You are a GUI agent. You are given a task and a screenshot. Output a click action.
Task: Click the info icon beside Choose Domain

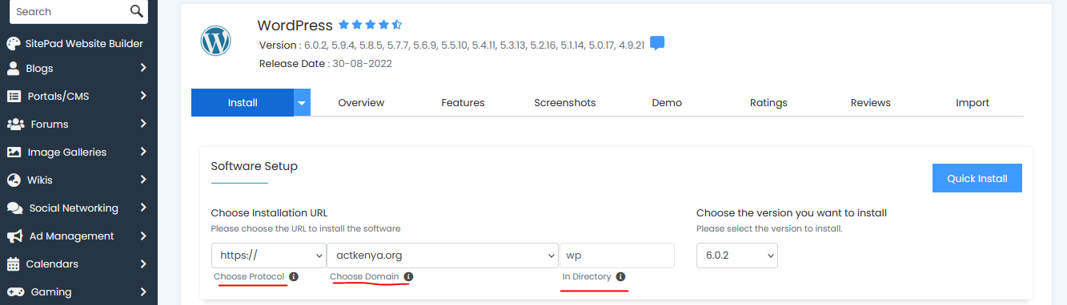click(408, 276)
